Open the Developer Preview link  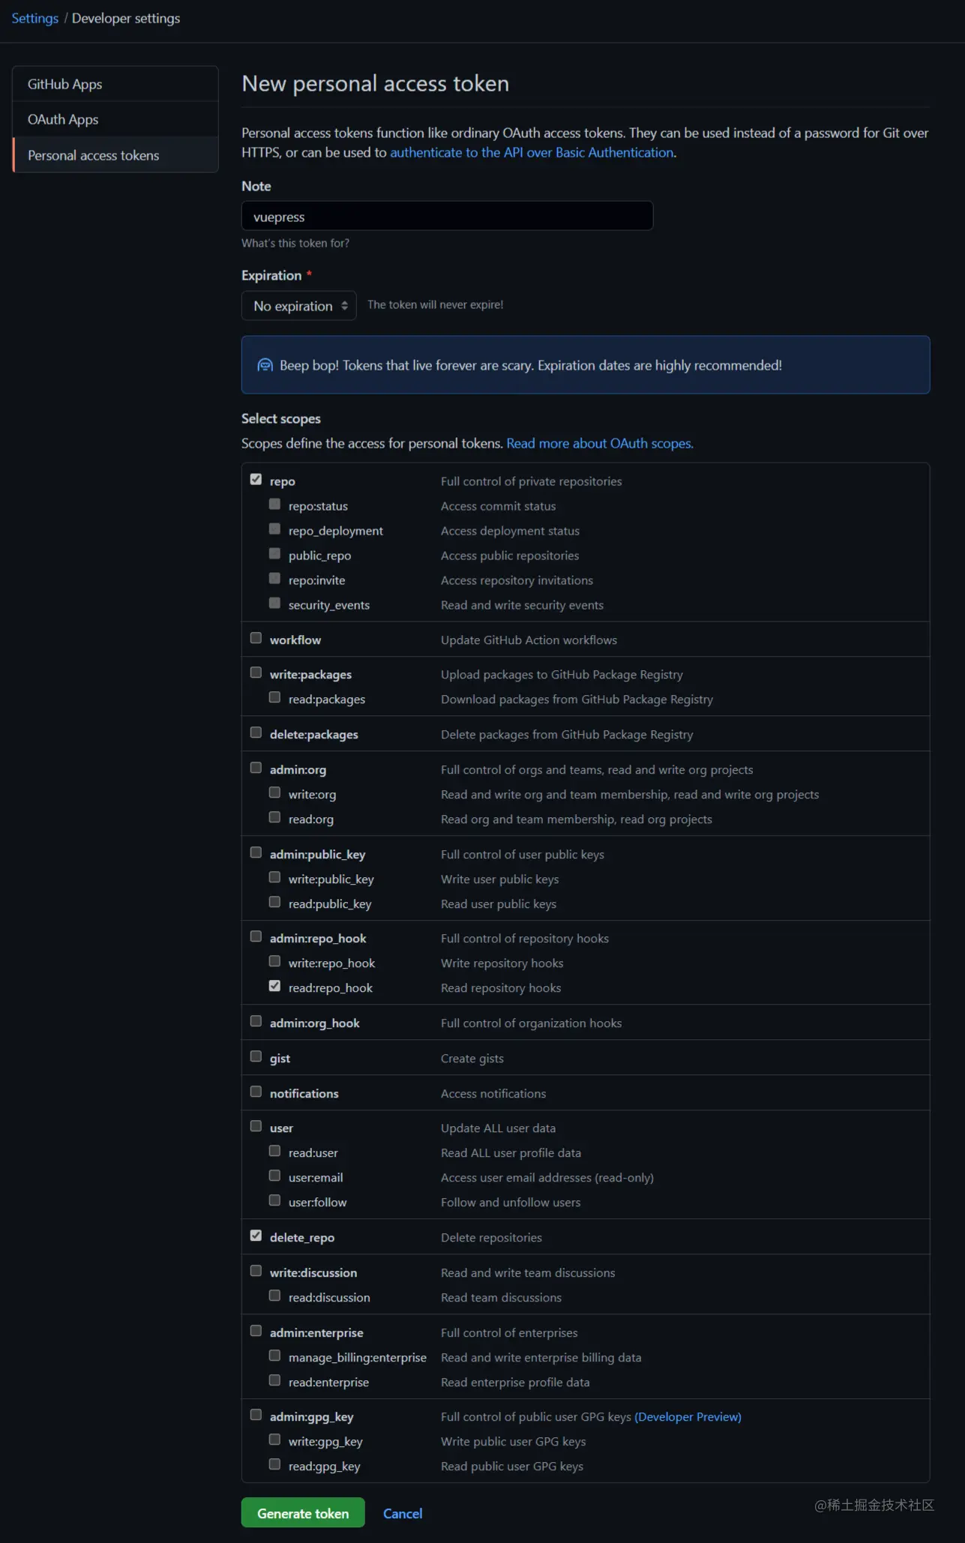coord(688,1417)
